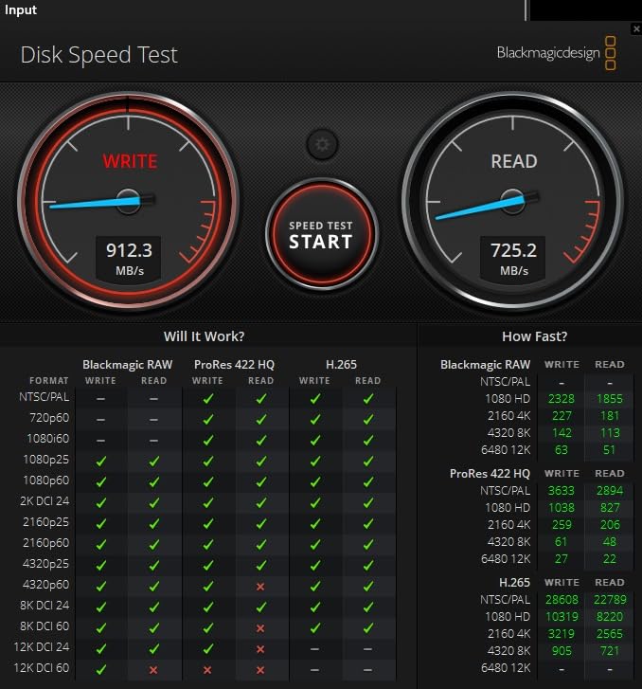Click the Disk Speed Test title
642x689 pixels.
point(98,55)
